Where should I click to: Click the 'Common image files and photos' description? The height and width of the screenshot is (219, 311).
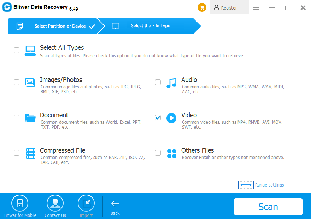[x=91, y=89]
